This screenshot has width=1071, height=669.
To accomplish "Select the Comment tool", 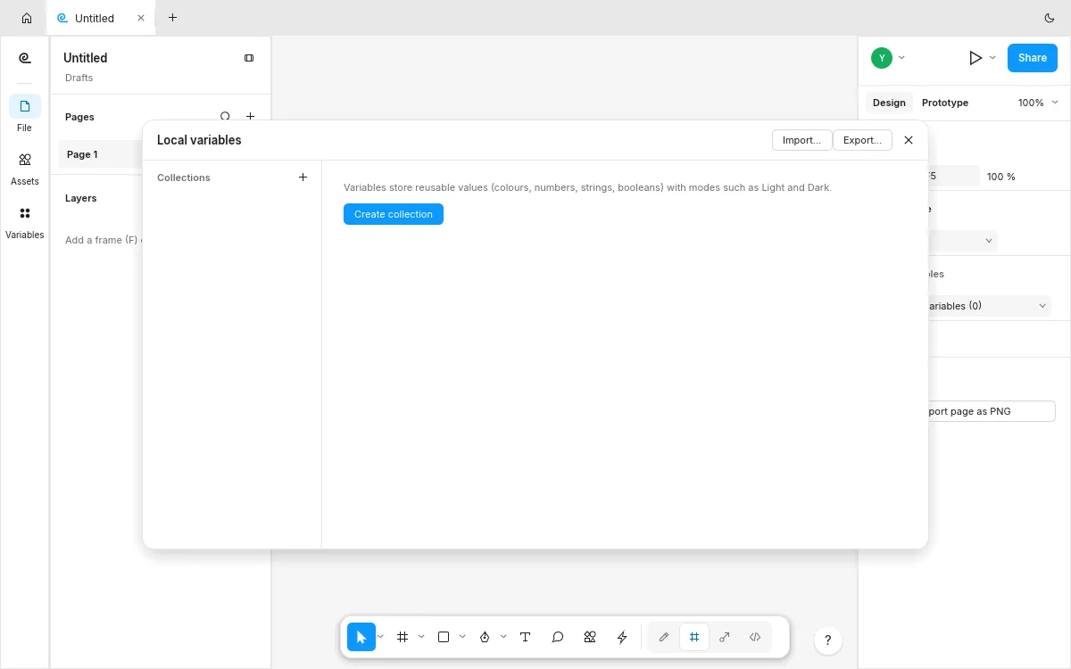I will pyautogui.click(x=558, y=637).
